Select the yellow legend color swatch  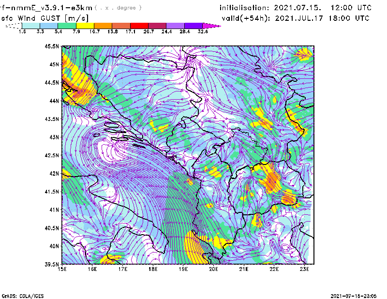click(x=85, y=26)
